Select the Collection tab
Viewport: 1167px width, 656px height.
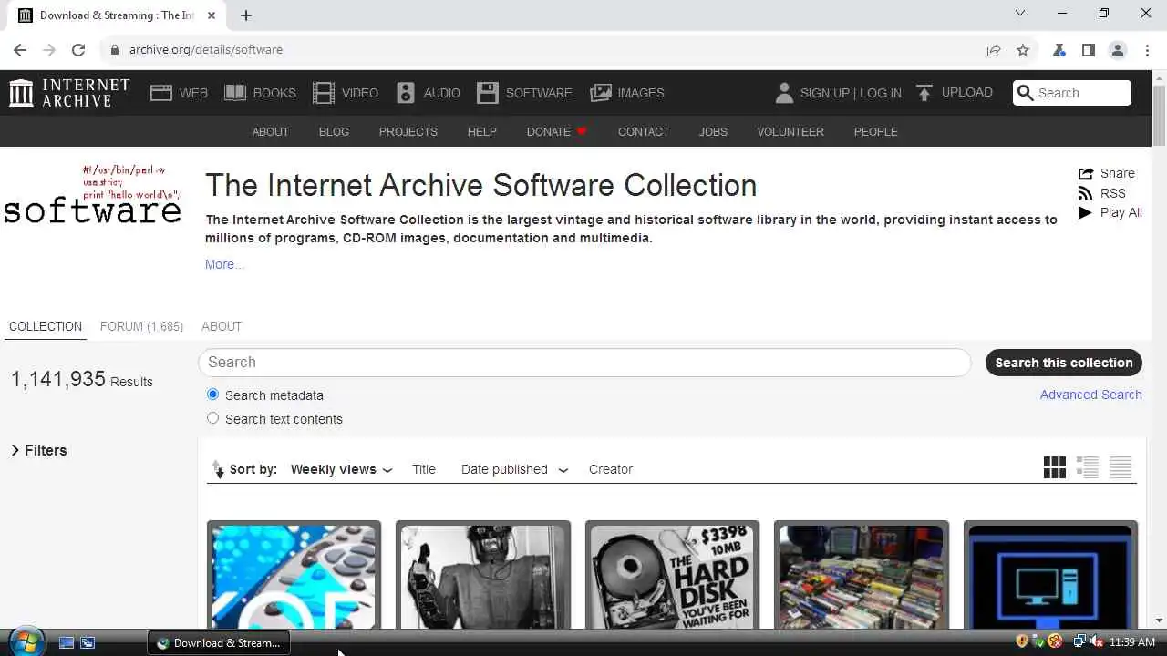pyautogui.click(x=46, y=326)
